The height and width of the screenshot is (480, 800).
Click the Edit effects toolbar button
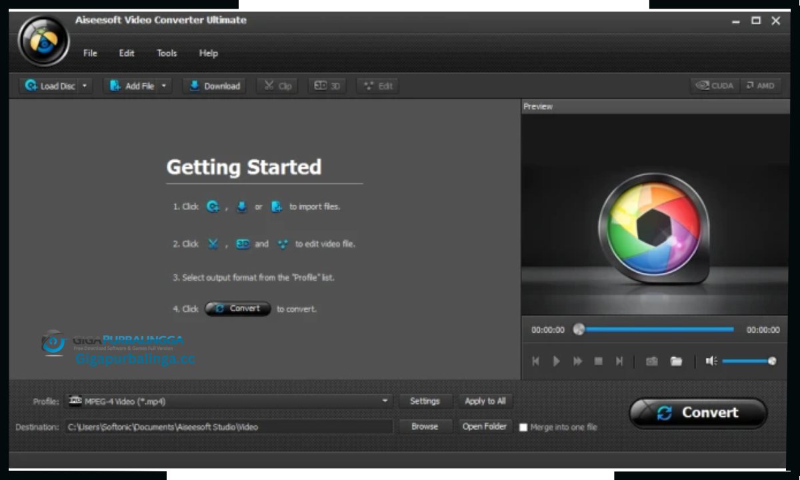tap(378, 86)
